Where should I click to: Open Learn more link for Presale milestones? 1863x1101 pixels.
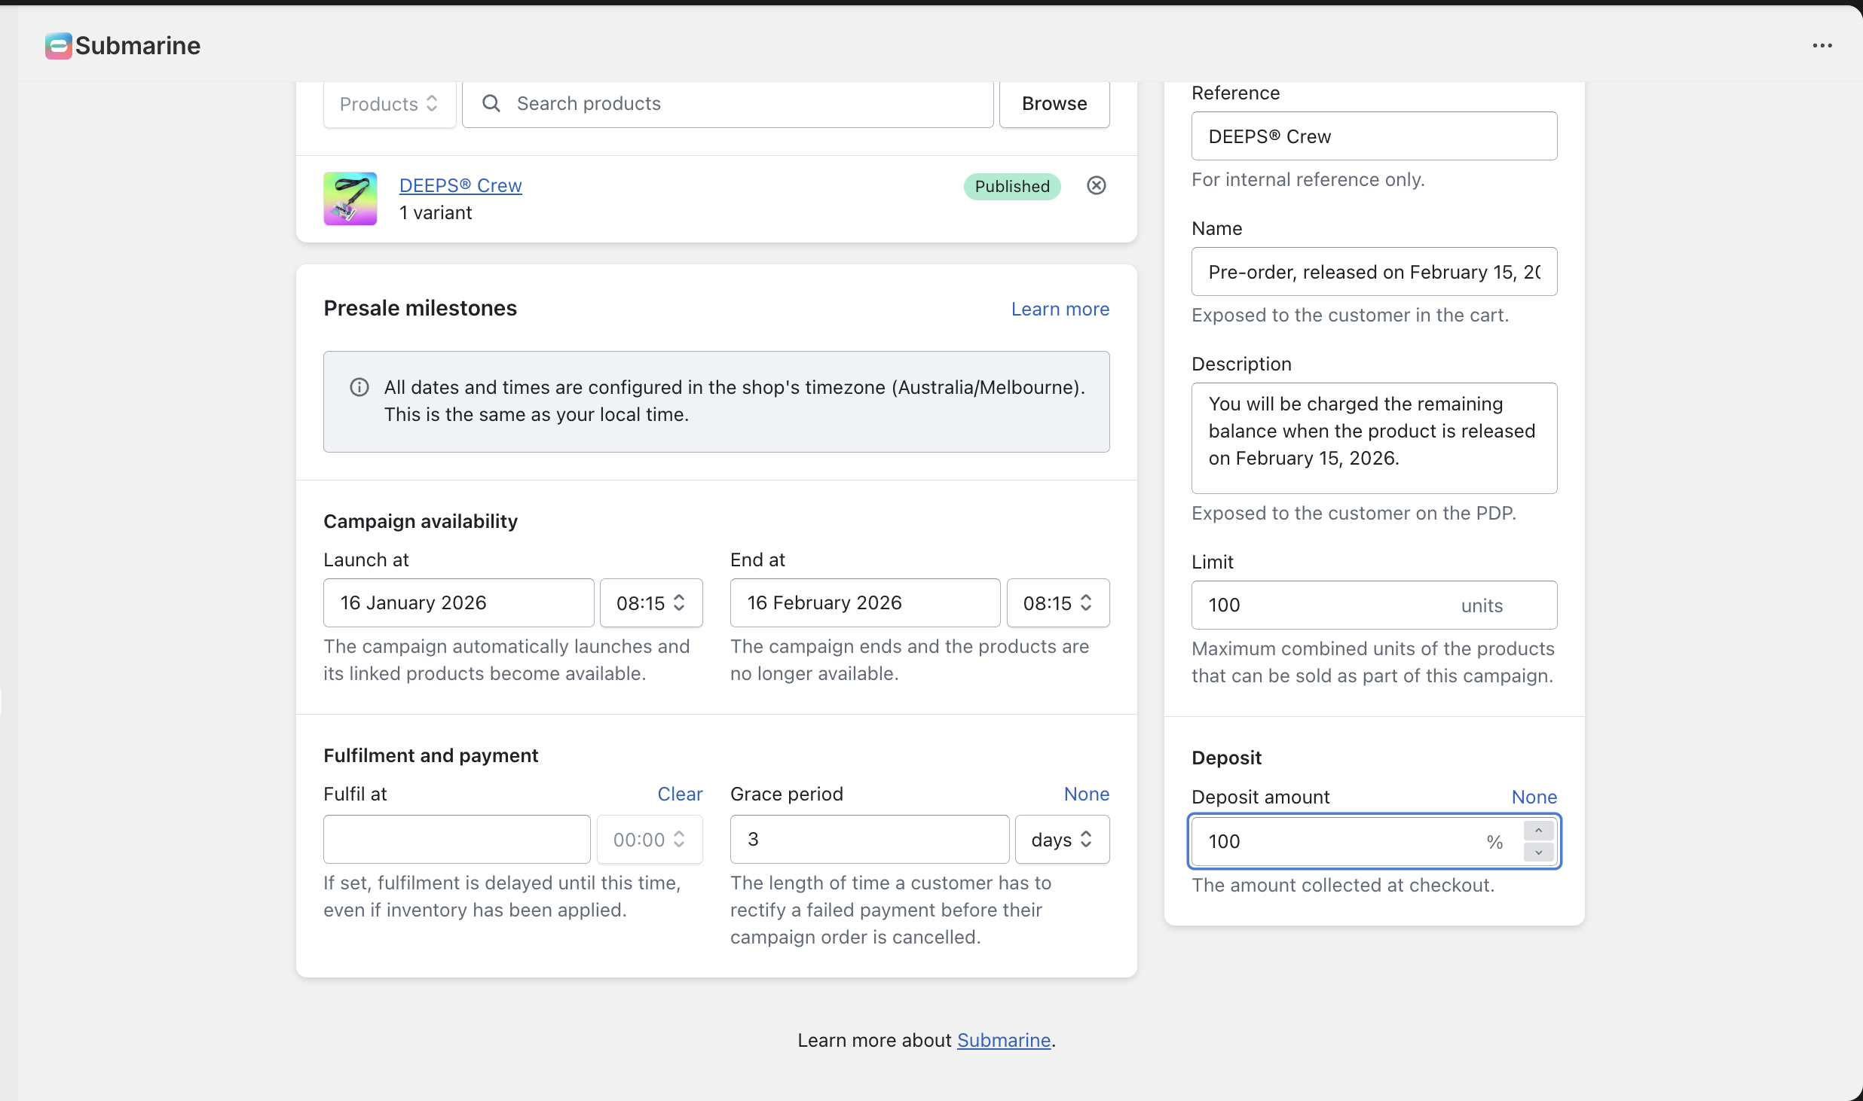point(1060,310)
